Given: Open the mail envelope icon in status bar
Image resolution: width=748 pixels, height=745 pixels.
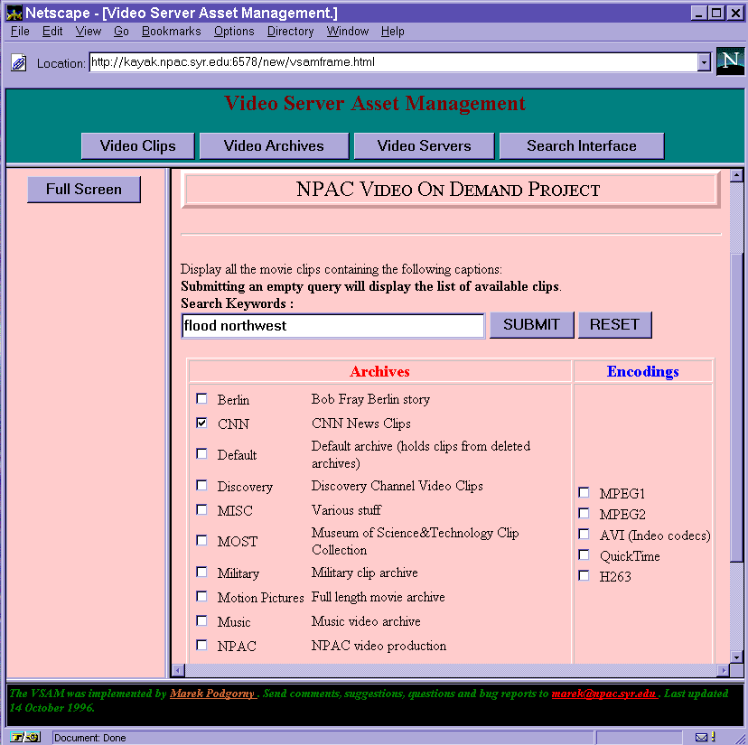Looking at the screenshot, I should 701,738.
